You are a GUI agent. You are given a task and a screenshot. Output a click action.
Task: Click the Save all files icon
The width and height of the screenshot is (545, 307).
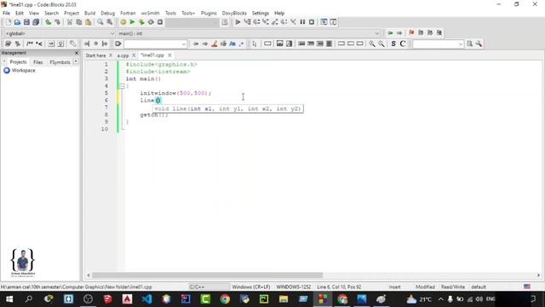[x=36, y=22]
